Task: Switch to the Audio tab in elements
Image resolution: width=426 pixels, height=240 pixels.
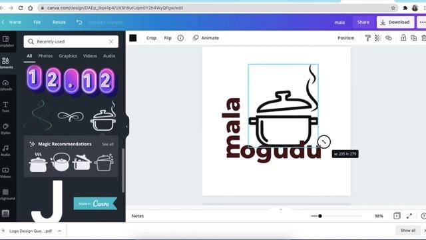Action: pyautogui.click(x=109, y=56)
